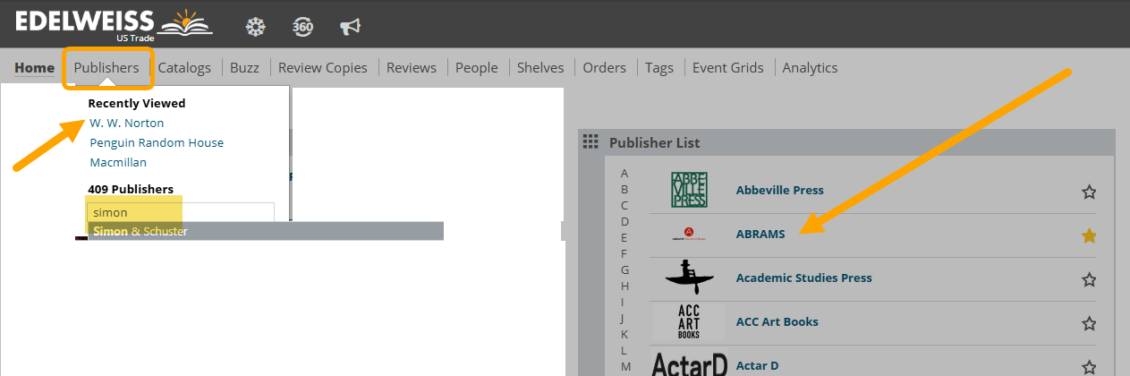1130x376 pixels.
Task: Click the publisher search input field
Action: click(181, 212)
